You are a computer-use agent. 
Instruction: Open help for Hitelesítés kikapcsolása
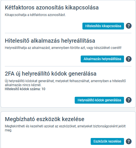129,26
